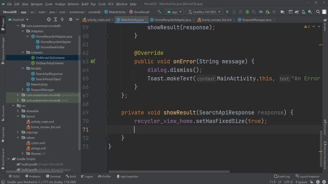This screenshot has height=184, width=328.
Task: Hide the project panel with minus icon
Action: [77, 19]
